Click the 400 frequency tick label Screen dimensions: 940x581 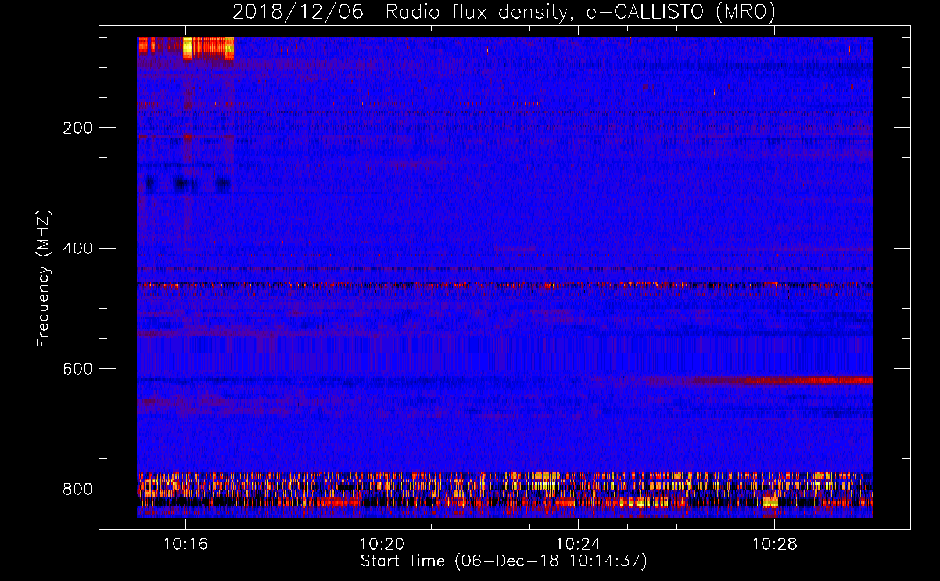point(78,249)
